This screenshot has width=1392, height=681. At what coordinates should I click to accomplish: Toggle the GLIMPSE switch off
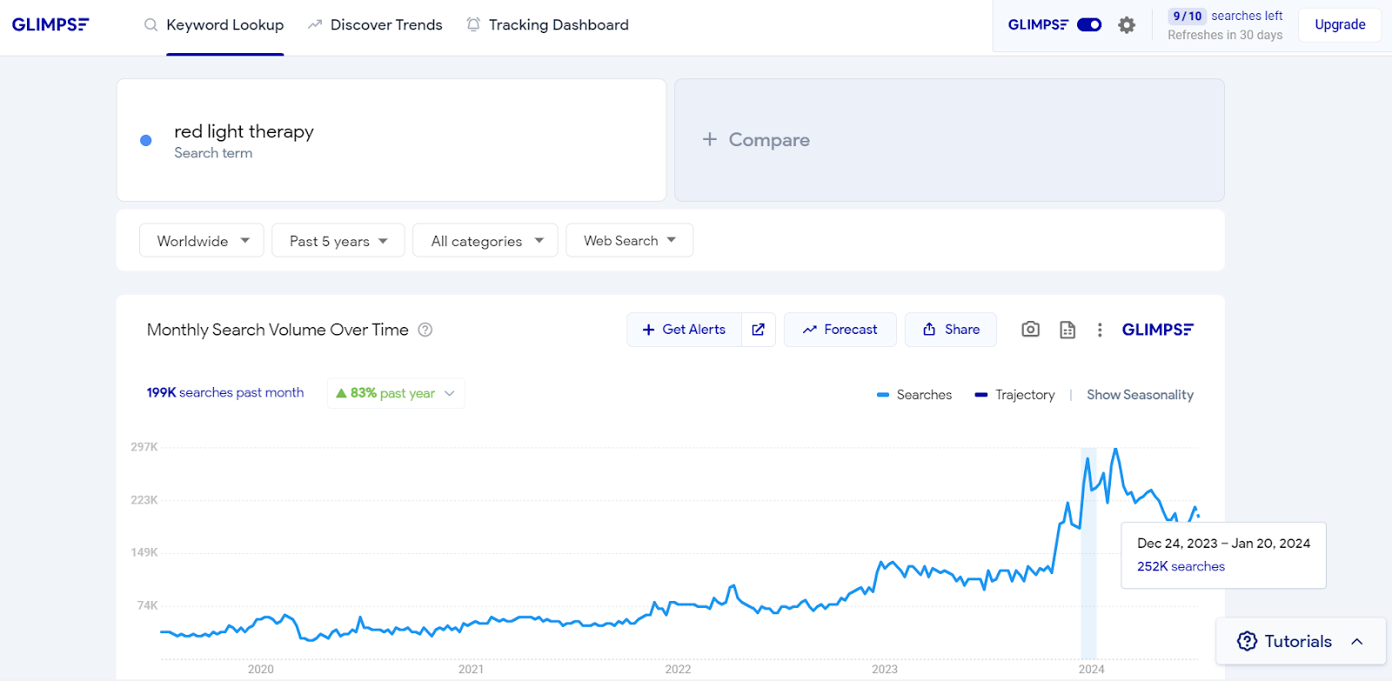[1088, 25]
